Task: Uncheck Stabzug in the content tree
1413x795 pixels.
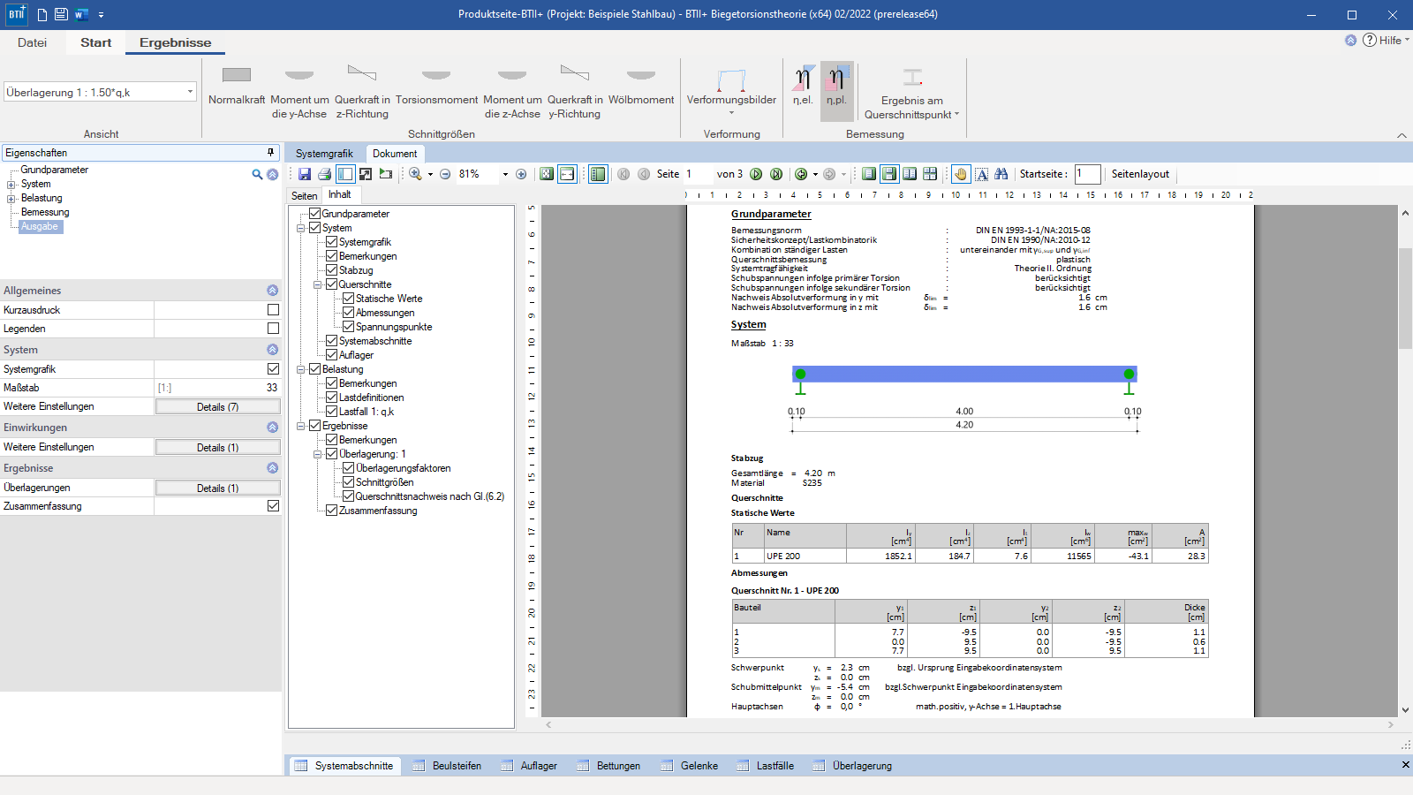Action: click(332, 270)
